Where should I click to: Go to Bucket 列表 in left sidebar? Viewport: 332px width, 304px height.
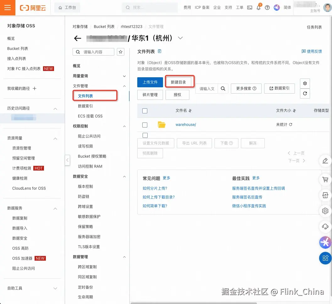pyautogui.click(x=18, y=48)
